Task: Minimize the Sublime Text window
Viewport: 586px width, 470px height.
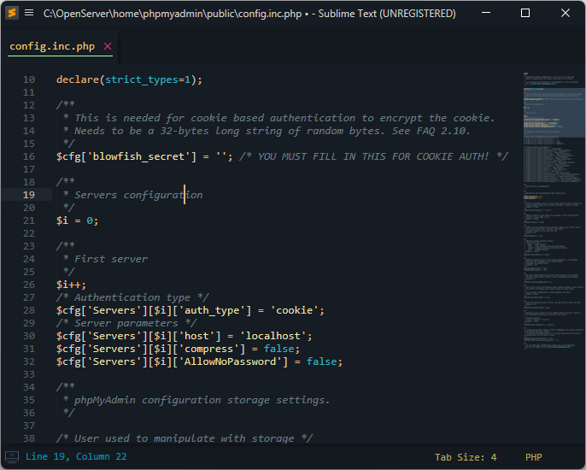Action: click(x=486, y=13)
